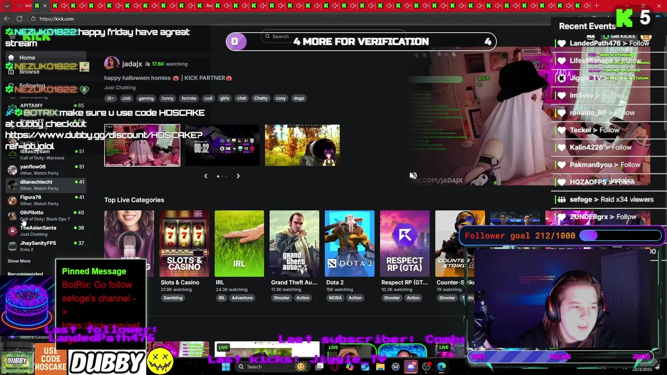Click the carousel page indicator dots

tap(222, 176)
